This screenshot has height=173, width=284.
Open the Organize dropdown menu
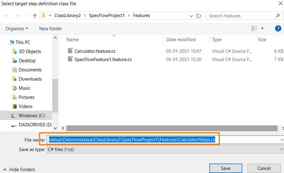(x=17, y=28)
